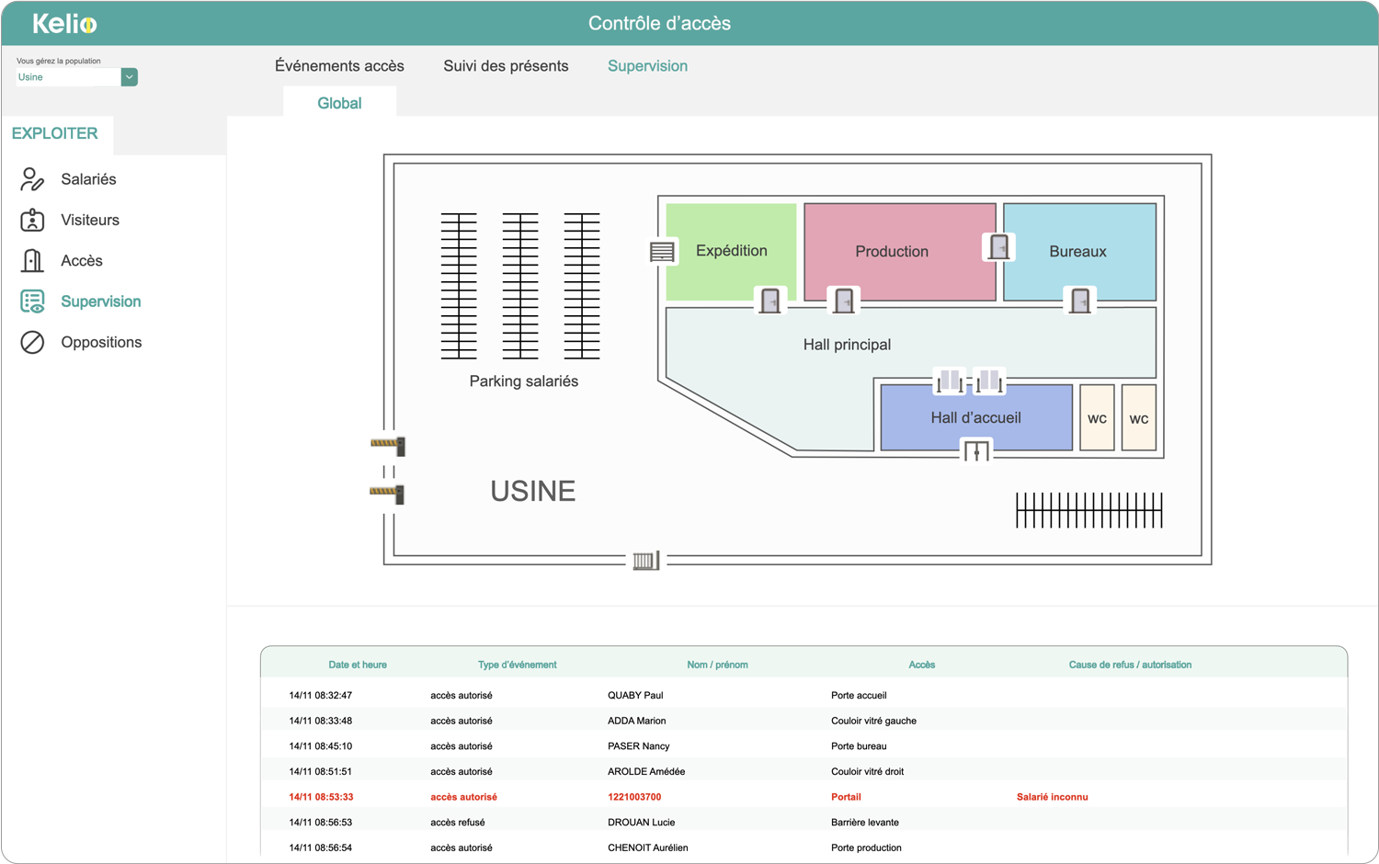Select the door icon between Production and Bureaux

click(x=999, y=246)
